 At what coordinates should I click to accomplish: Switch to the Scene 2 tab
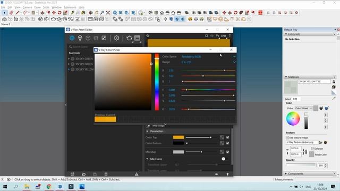(6, 24)
